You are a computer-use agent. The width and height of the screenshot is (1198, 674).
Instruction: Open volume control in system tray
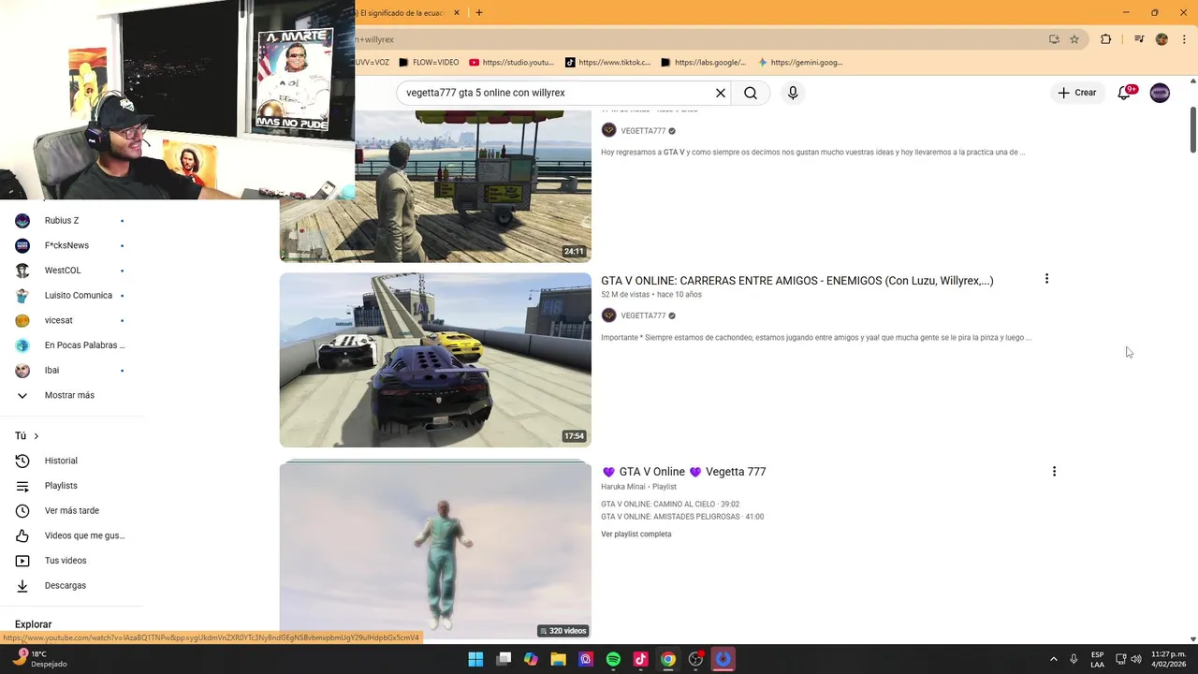(1134, 659)
